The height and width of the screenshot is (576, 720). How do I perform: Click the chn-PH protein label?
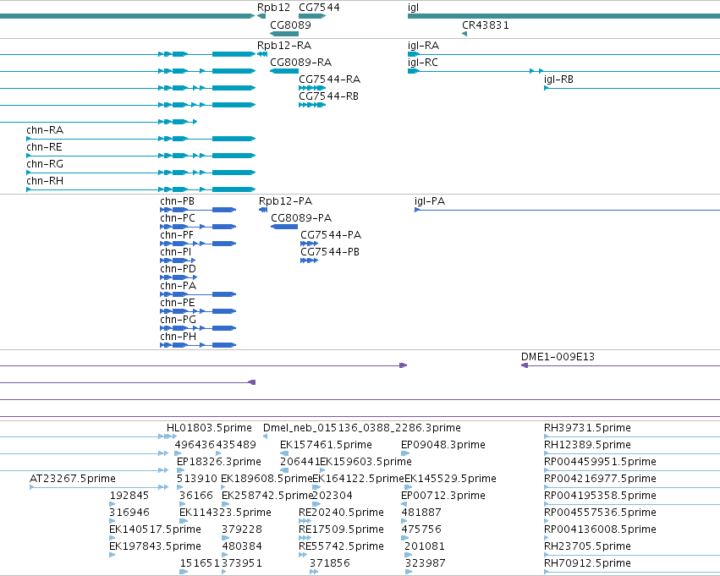[179, 337]
